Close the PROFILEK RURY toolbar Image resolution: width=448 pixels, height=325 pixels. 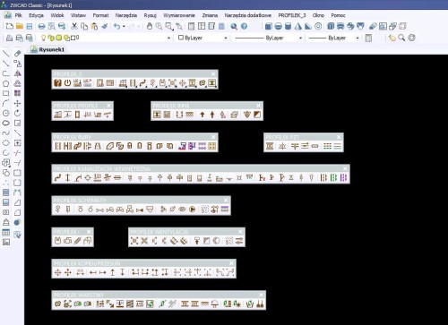pyautogui.click(x=213, y=137)
